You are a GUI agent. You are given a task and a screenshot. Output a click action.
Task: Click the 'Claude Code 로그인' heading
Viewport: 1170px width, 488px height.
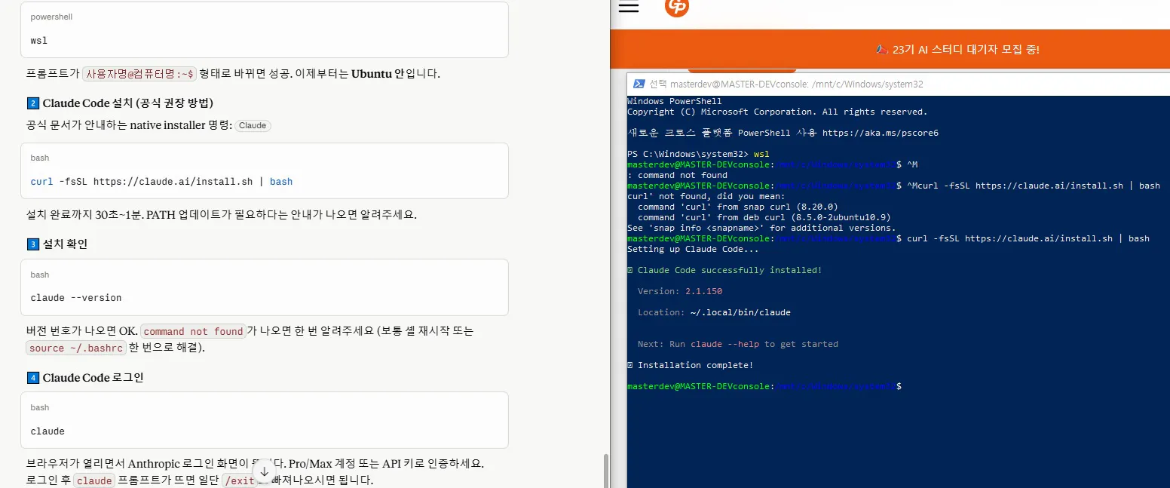pos(93,378)
